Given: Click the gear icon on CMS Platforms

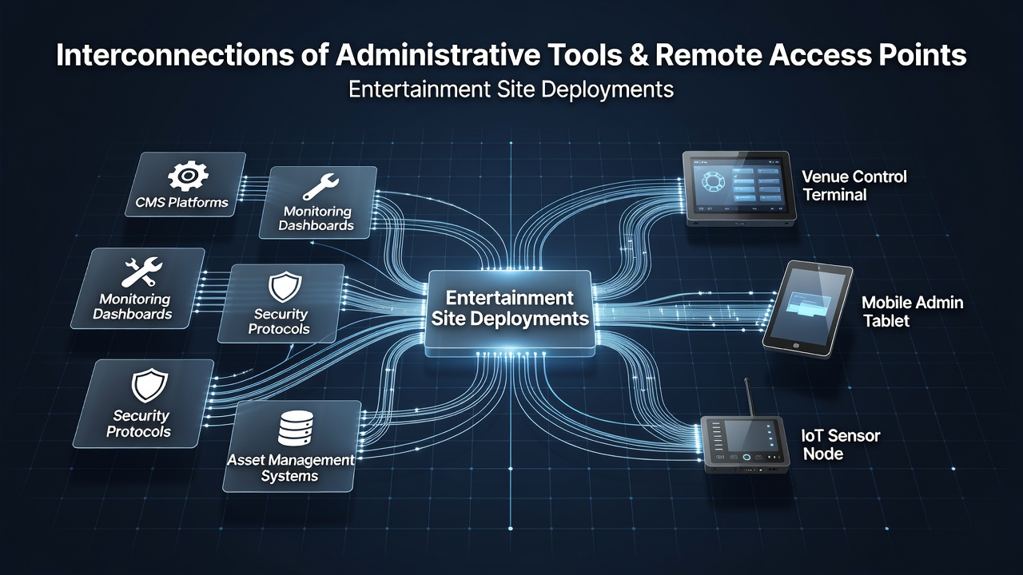Looking at the screenshot, I should point(189,175).
